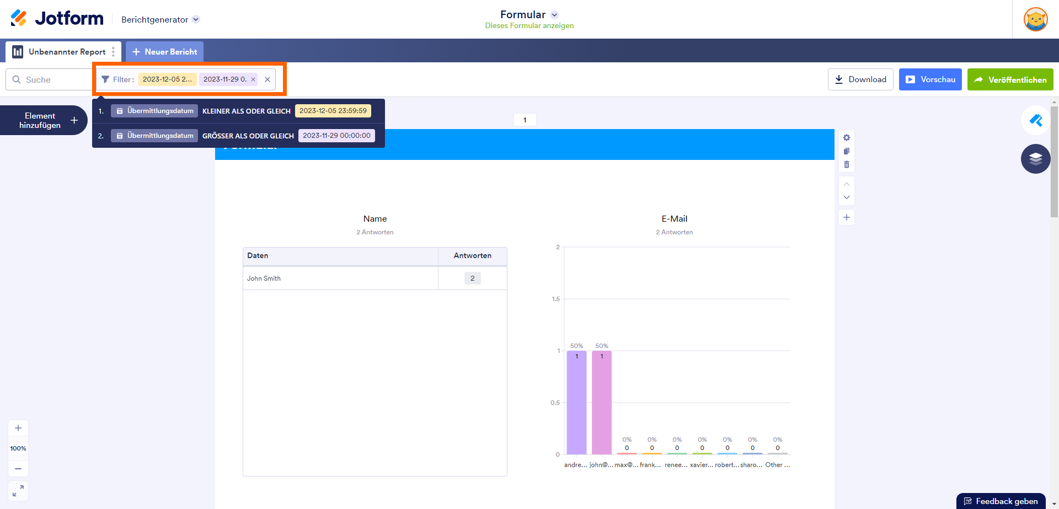Remove the 2023-11-29 filter chip
This screenshot has height=509, width=1059.
tap(253, 79)
